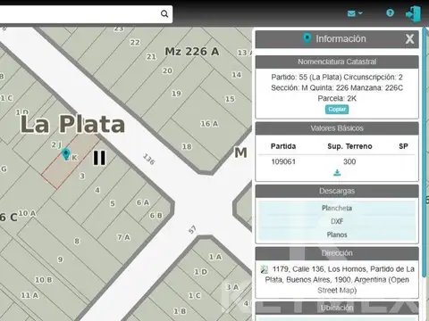Select parcel 6 A on map

[x=143, y=202]
